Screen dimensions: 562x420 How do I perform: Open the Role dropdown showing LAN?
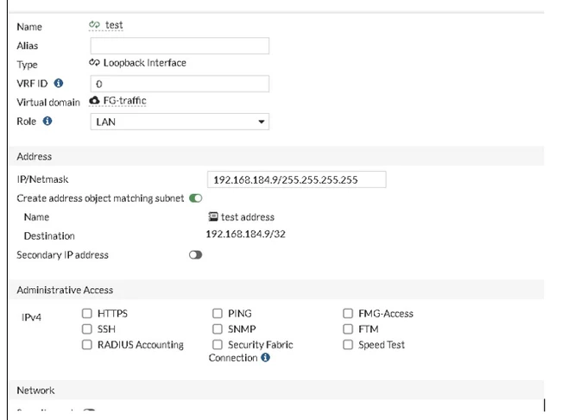pos(180,122)
